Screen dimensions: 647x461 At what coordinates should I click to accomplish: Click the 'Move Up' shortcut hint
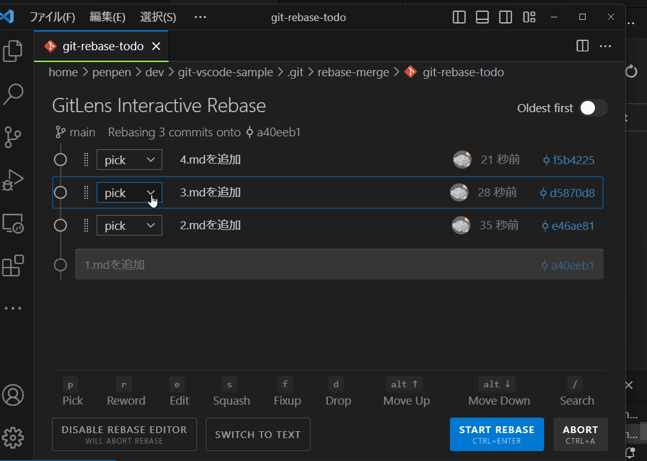point(407,392)
